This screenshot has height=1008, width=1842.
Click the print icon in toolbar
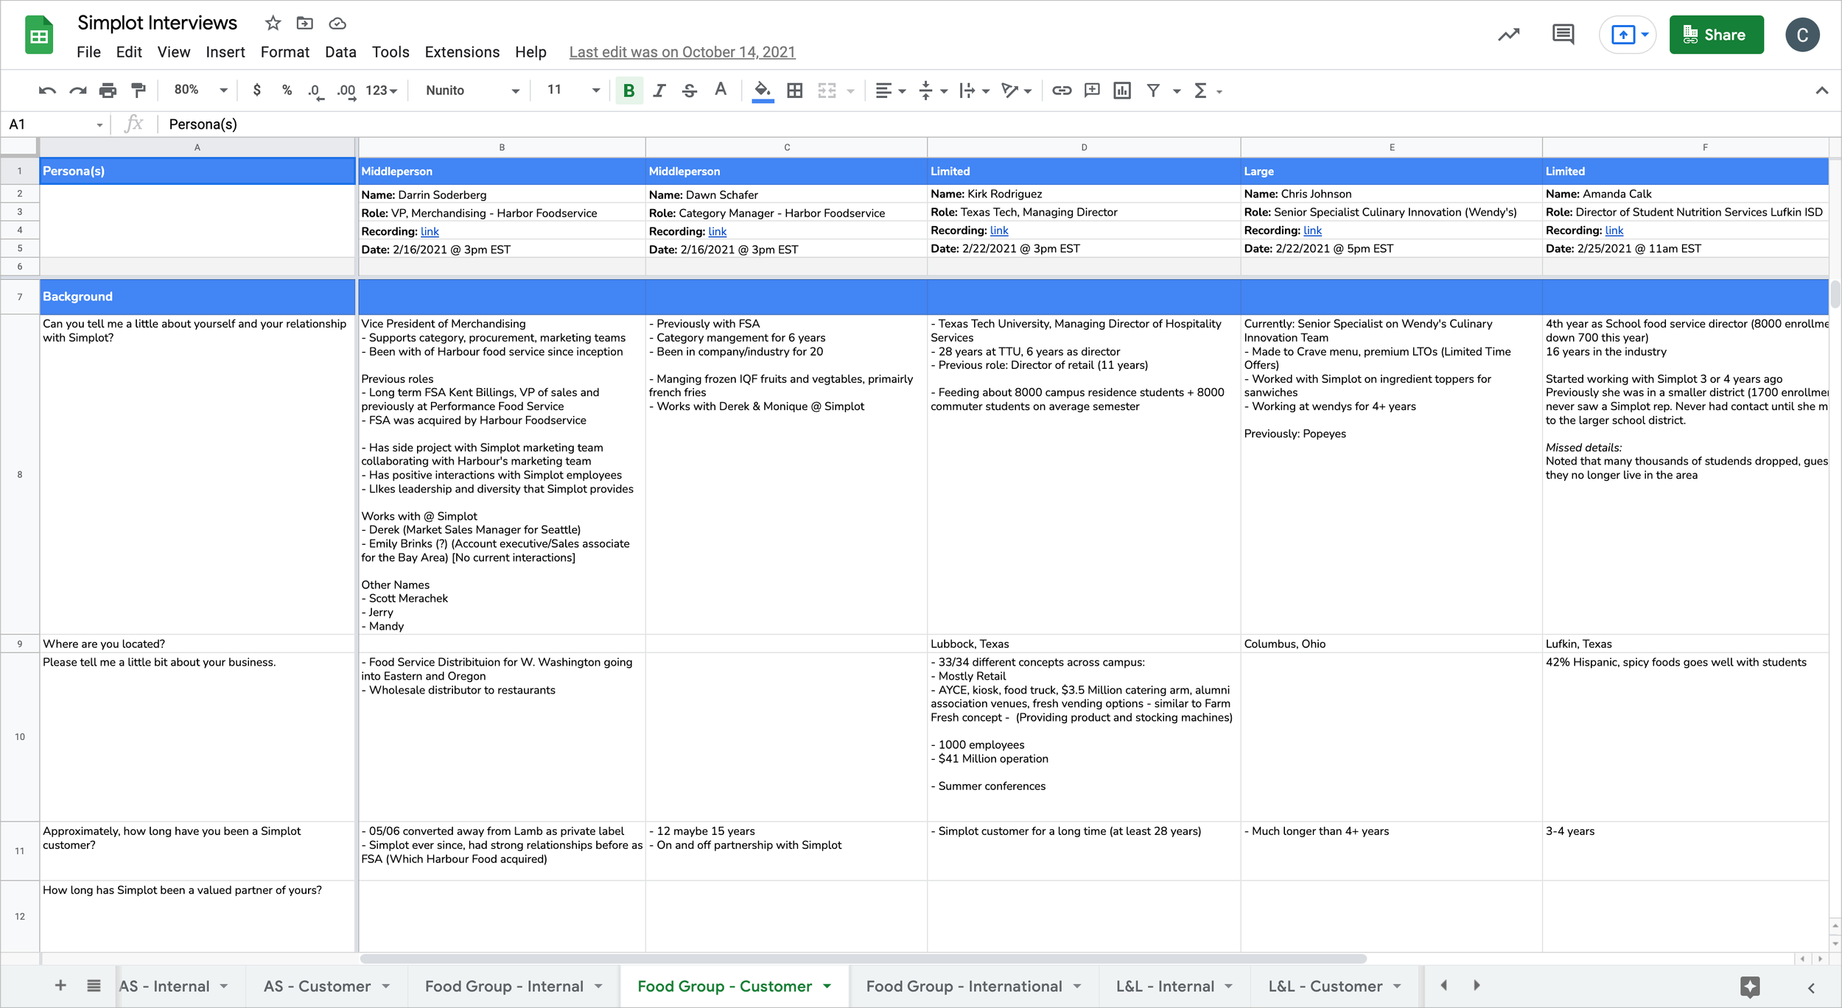(x=108, y=91)
